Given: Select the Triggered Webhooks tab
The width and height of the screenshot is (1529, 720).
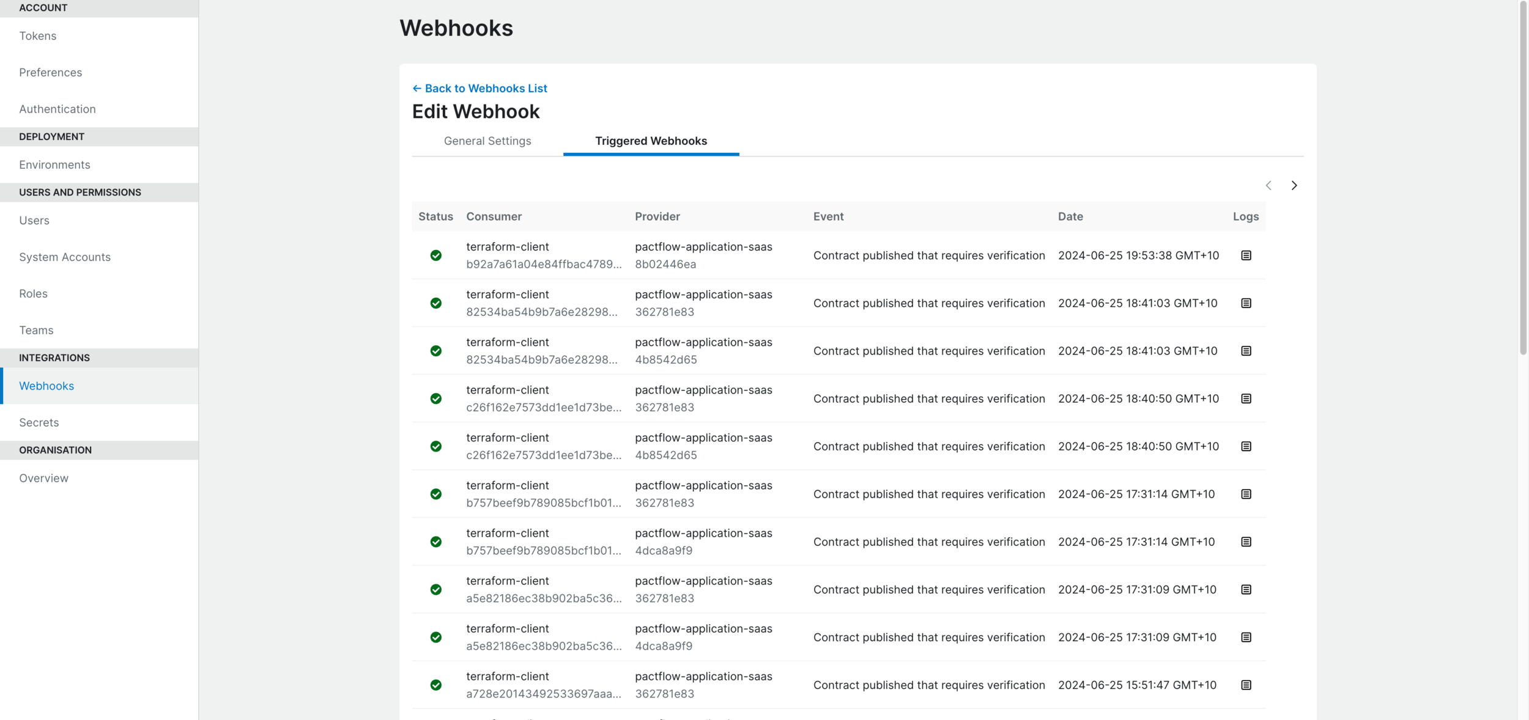Looking at the screenshot, I should [x=651, y=141].
